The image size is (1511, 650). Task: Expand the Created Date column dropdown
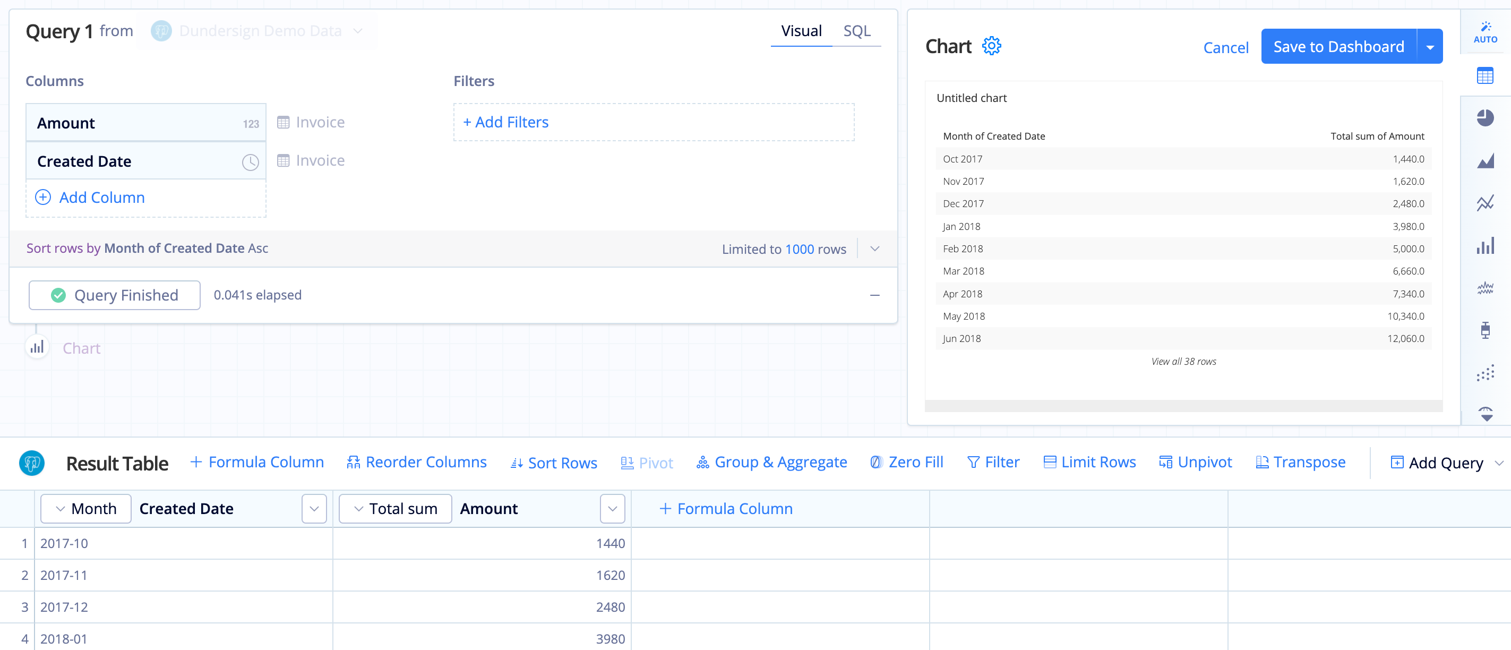click(x=250, y=161)
